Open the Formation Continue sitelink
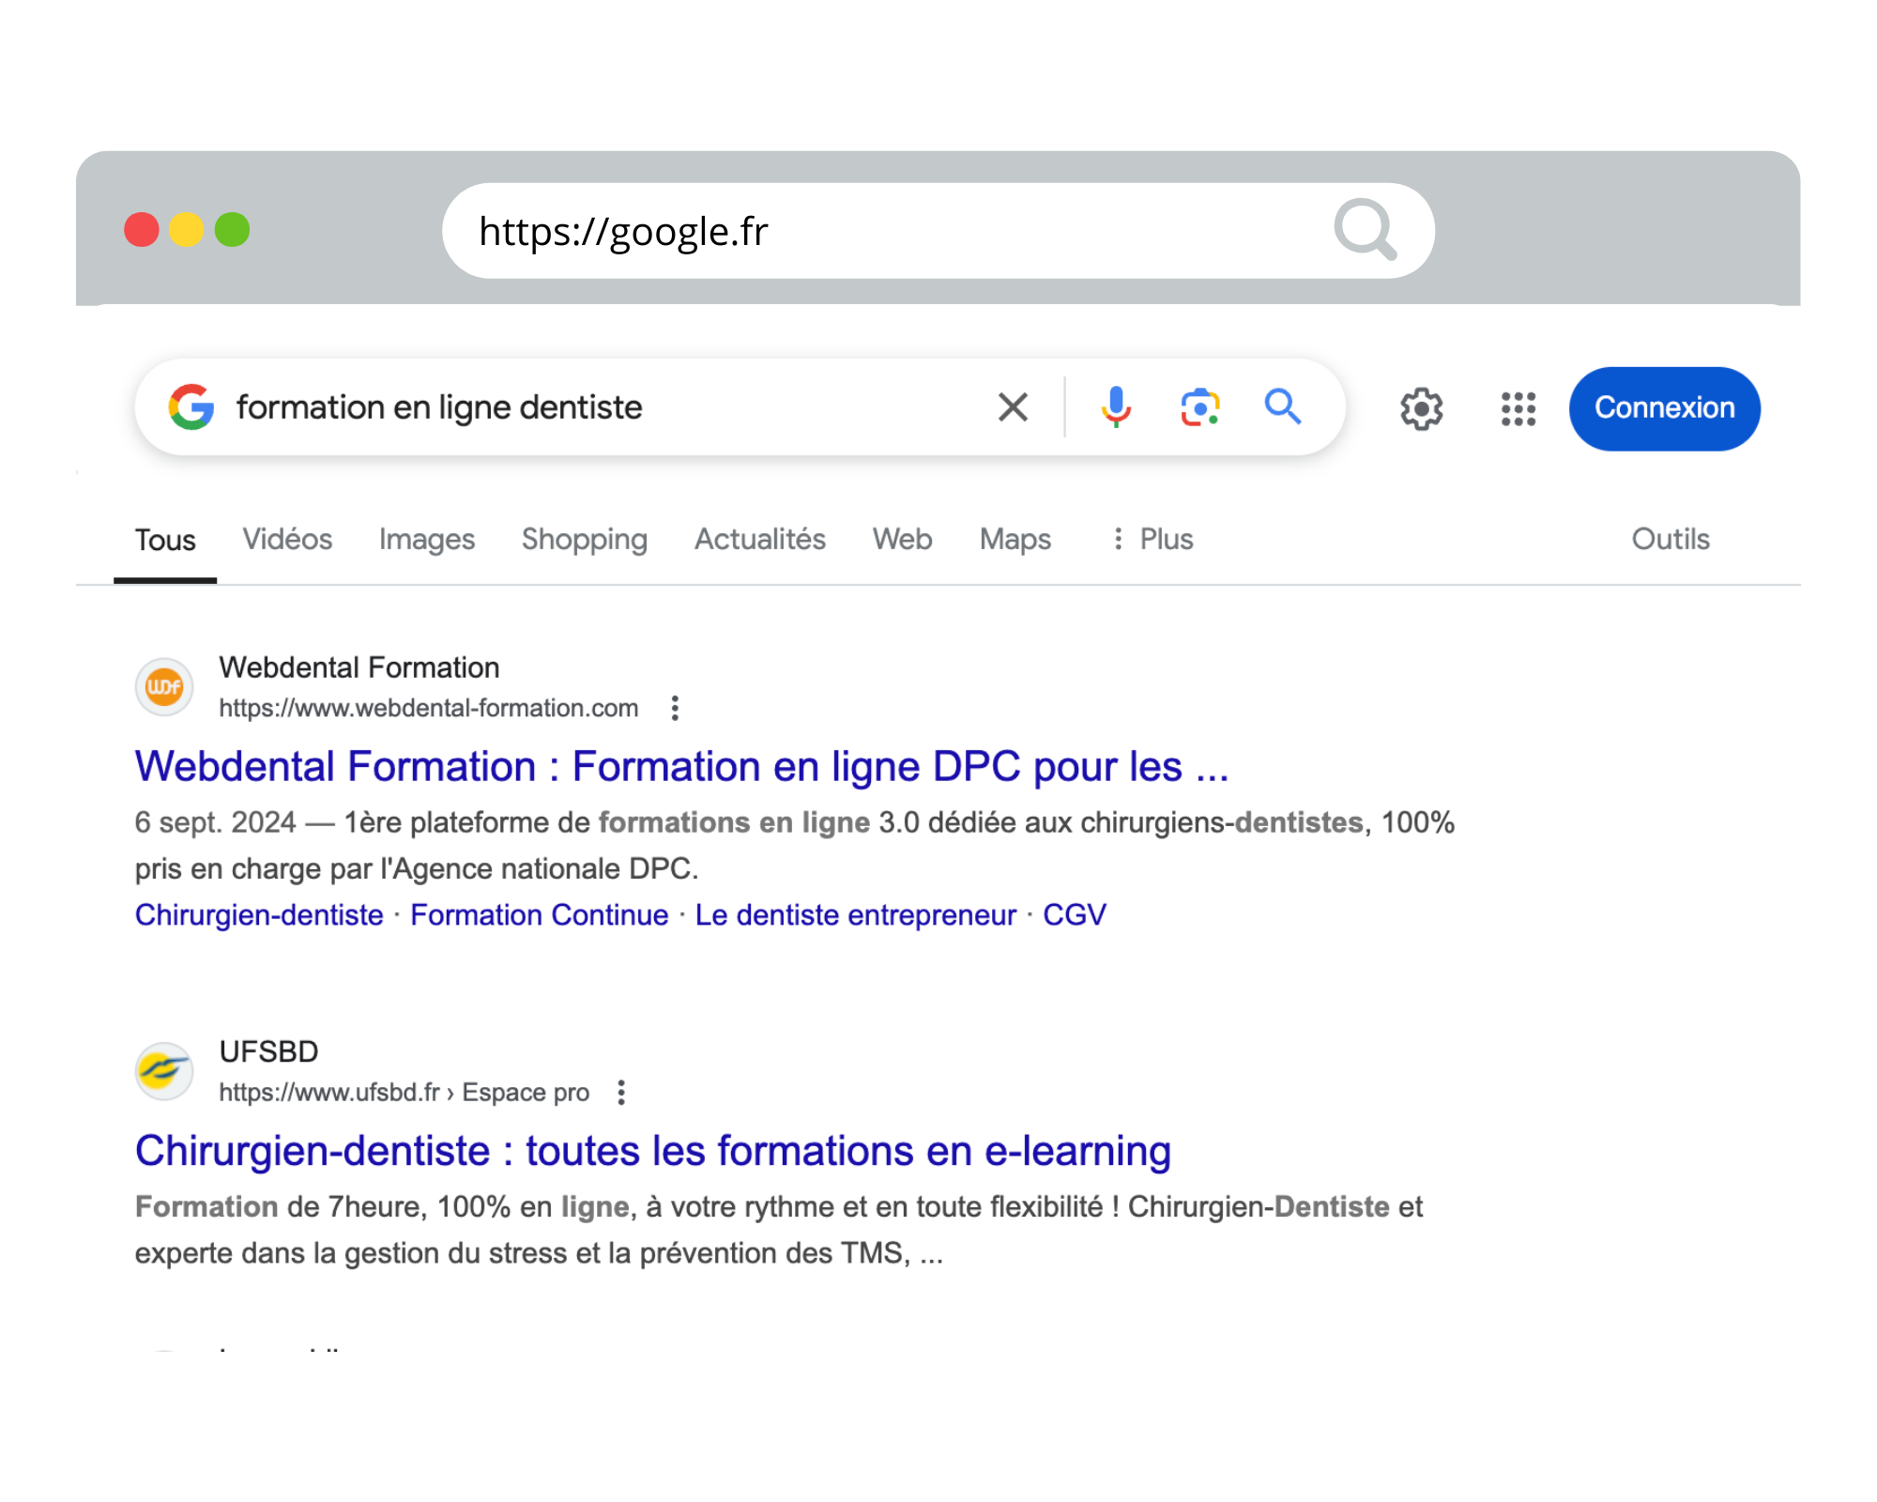Image resolution: width=1877 pixels, height=1502 pixels. 540,914
